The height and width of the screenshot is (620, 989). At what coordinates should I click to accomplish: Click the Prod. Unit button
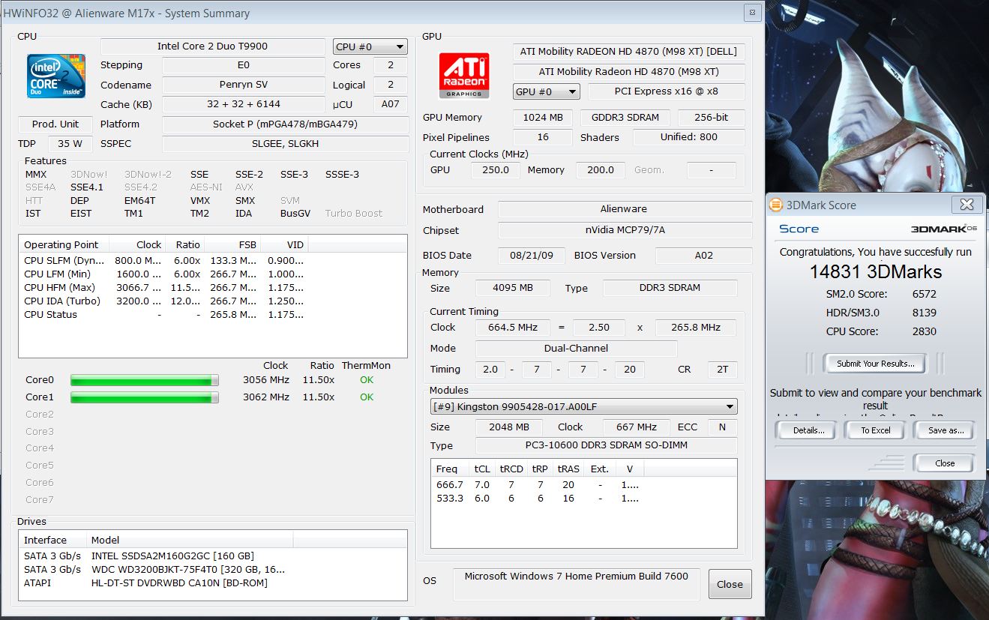(x=55, y=124)
